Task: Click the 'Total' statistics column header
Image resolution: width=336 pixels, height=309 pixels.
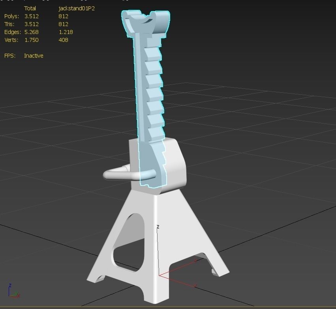Action: click(30, 8)
